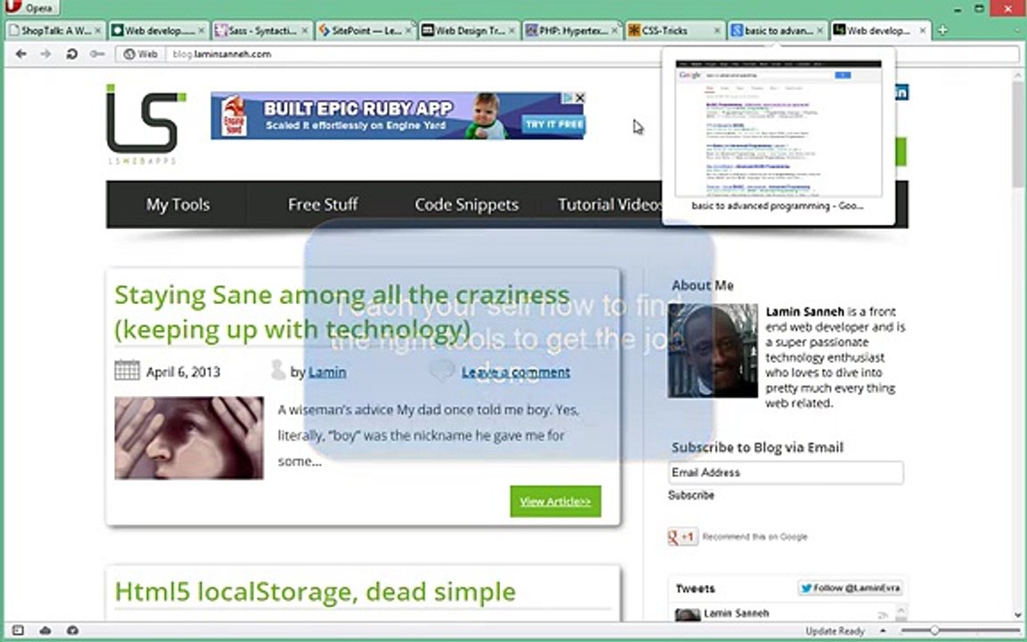Click the View Article>> button
This screenshot has height=642, width=1027.
coord(555,501)
